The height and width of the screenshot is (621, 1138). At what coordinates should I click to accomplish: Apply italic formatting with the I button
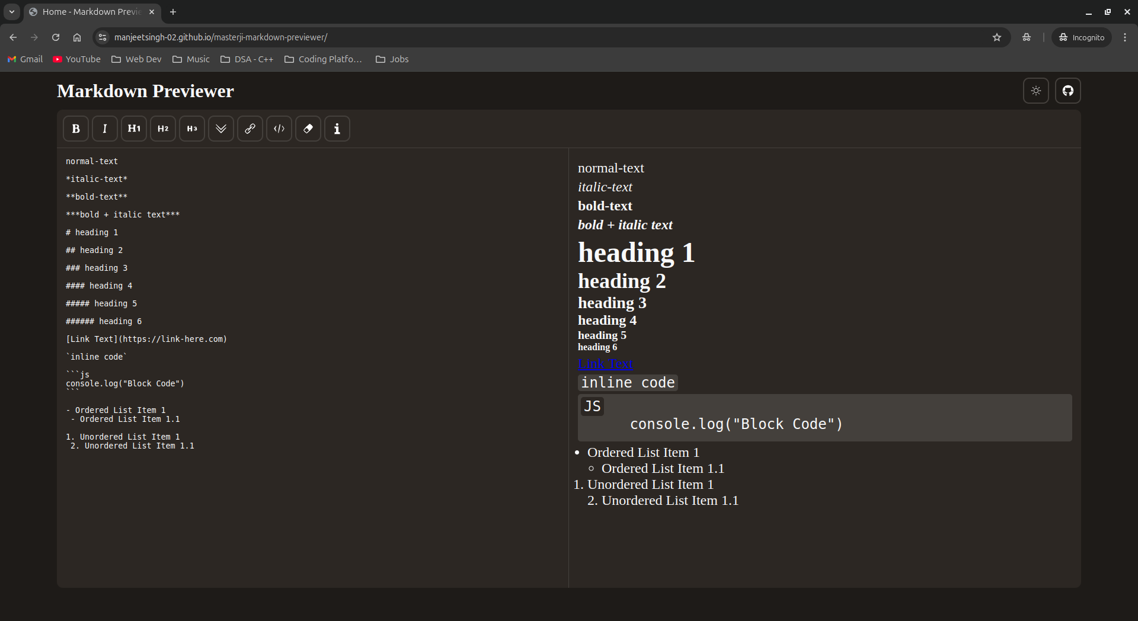[105, 129]
